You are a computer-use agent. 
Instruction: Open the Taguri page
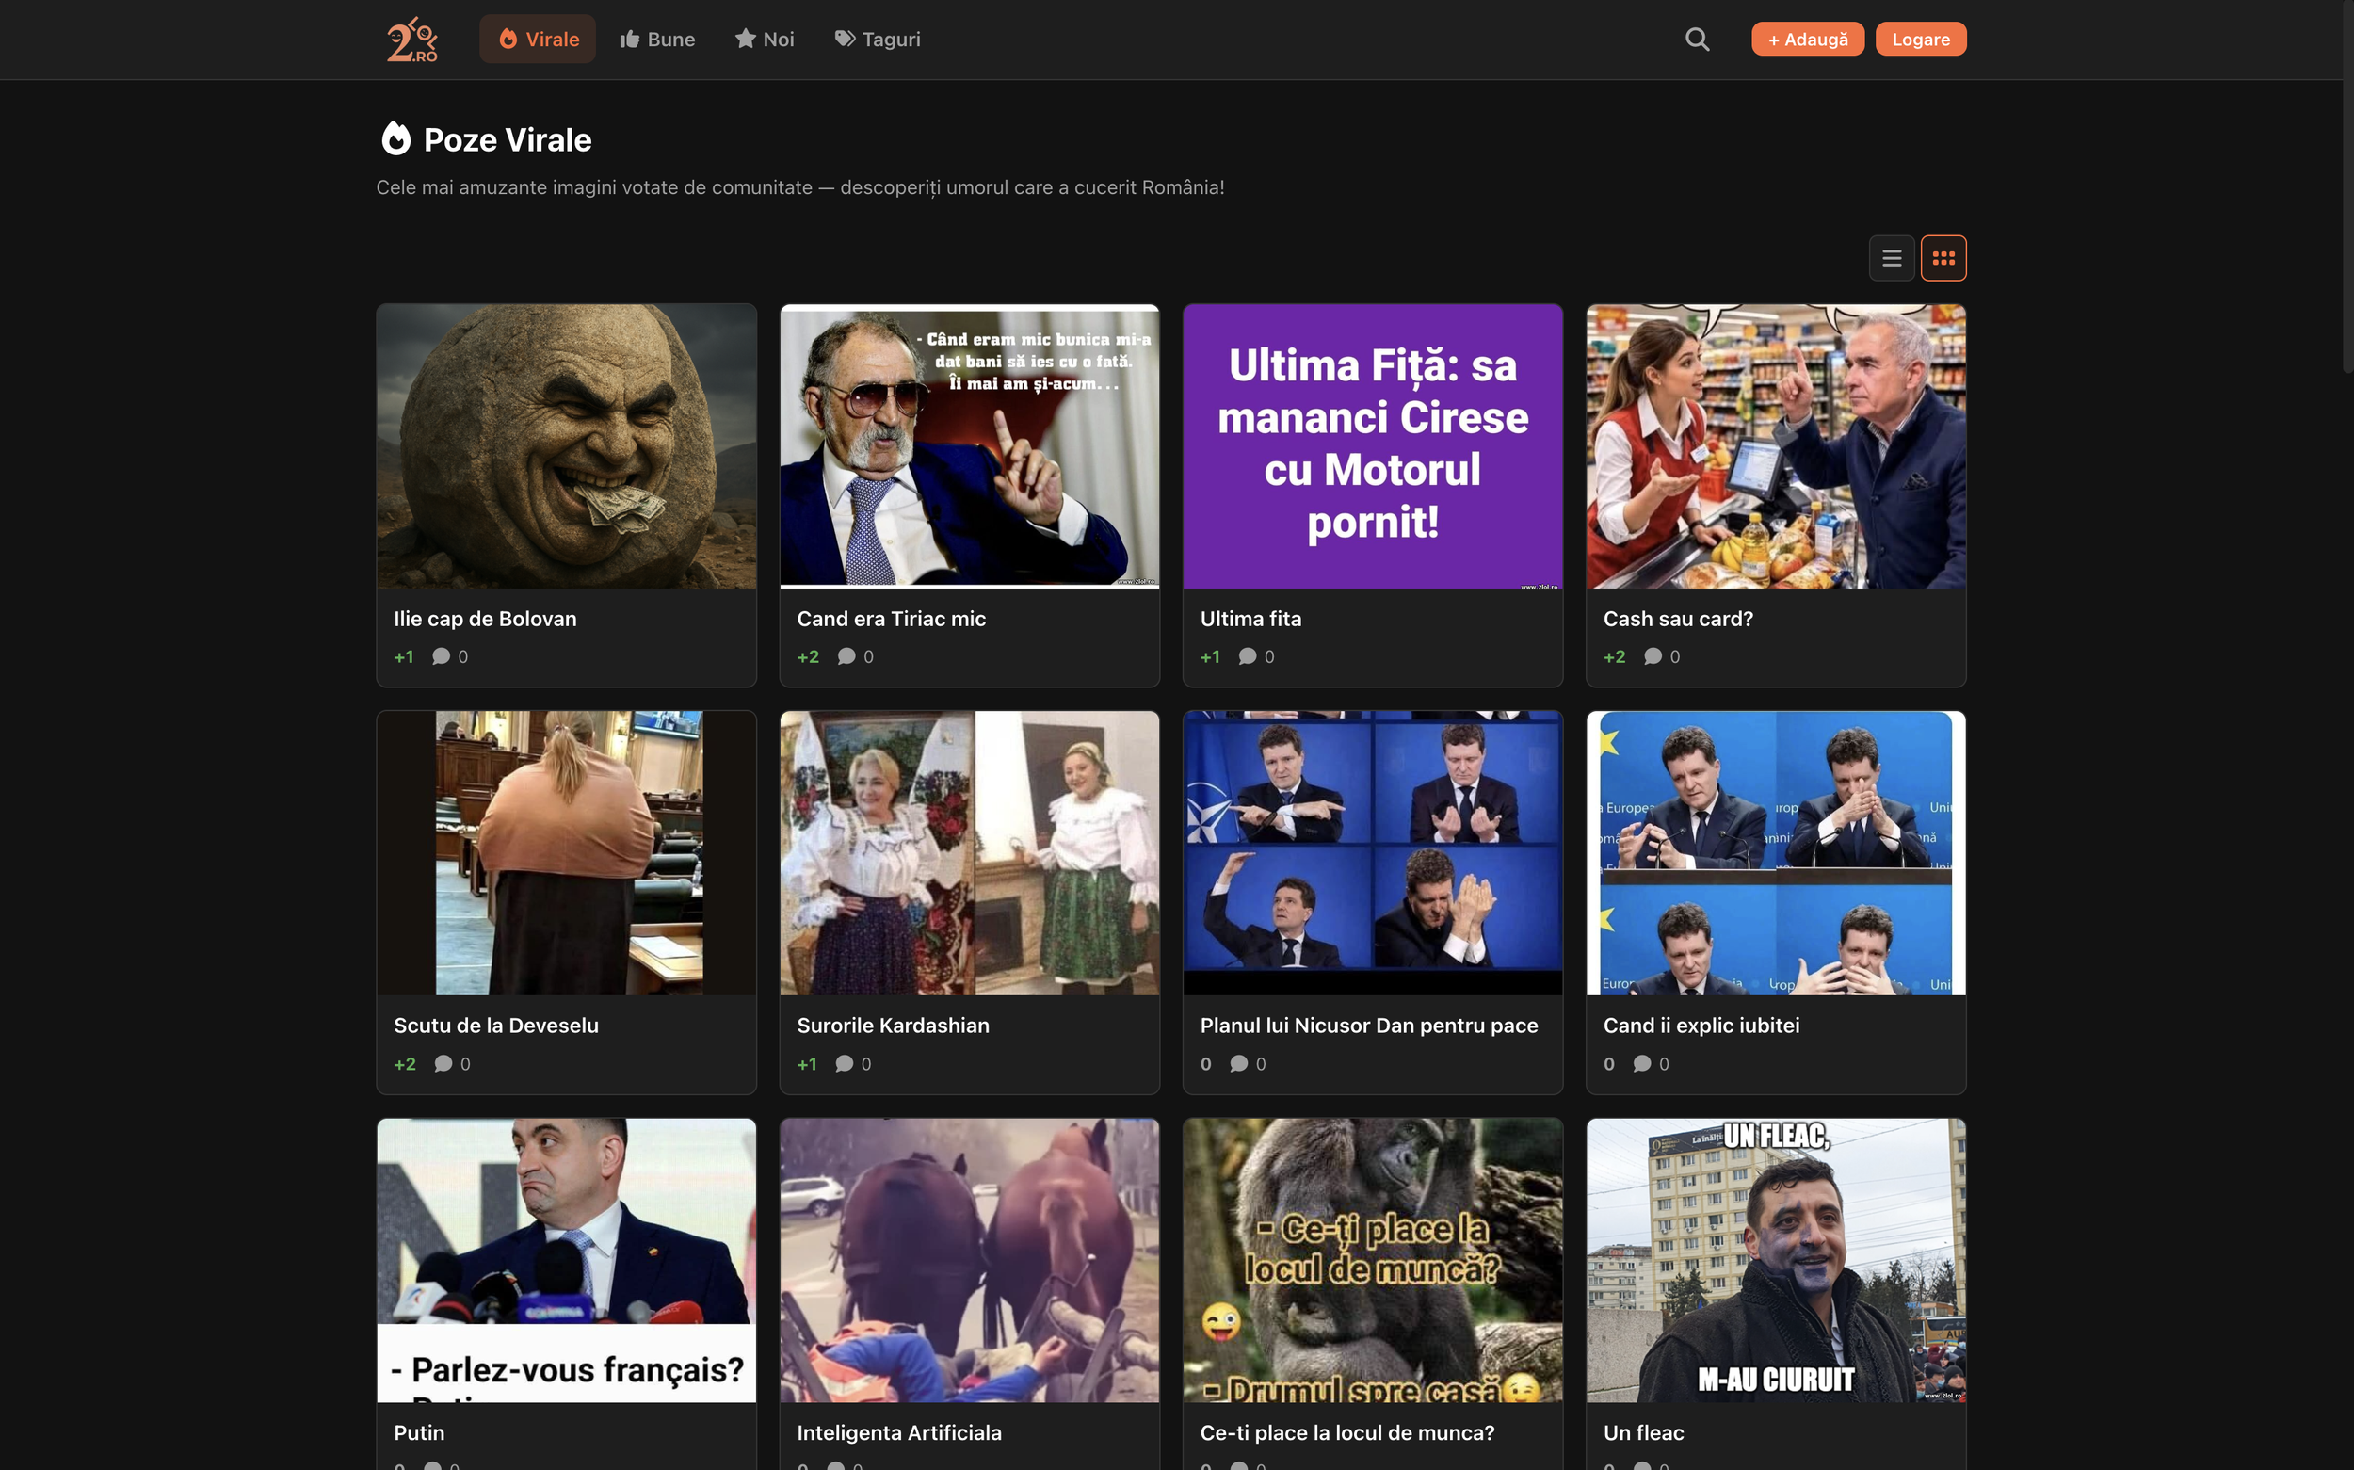(x=878, y=39)
